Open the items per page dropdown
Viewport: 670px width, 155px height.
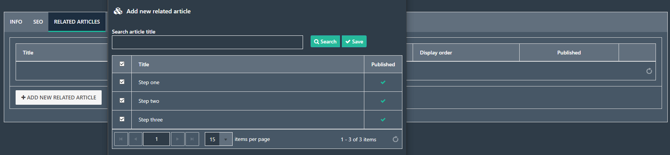tap(226, 139)
